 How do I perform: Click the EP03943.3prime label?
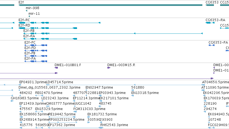point(112,93)
